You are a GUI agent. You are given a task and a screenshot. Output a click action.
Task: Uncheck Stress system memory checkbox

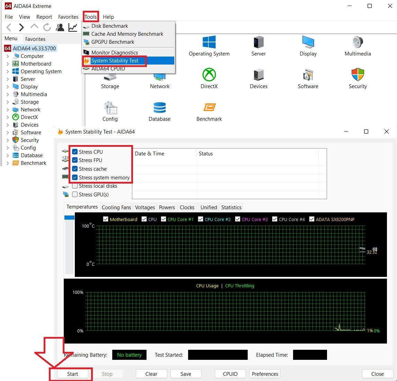(x=75, y=177)
